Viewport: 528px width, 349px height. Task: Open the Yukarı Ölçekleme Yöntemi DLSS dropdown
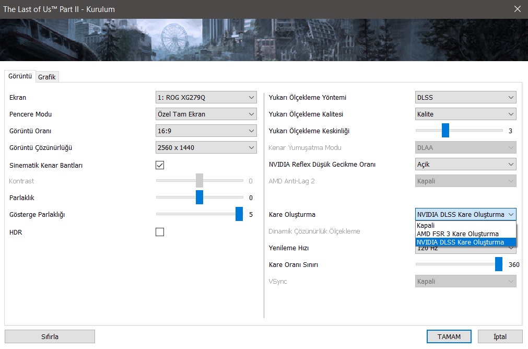pyautogui.click(x=466, y=97)
